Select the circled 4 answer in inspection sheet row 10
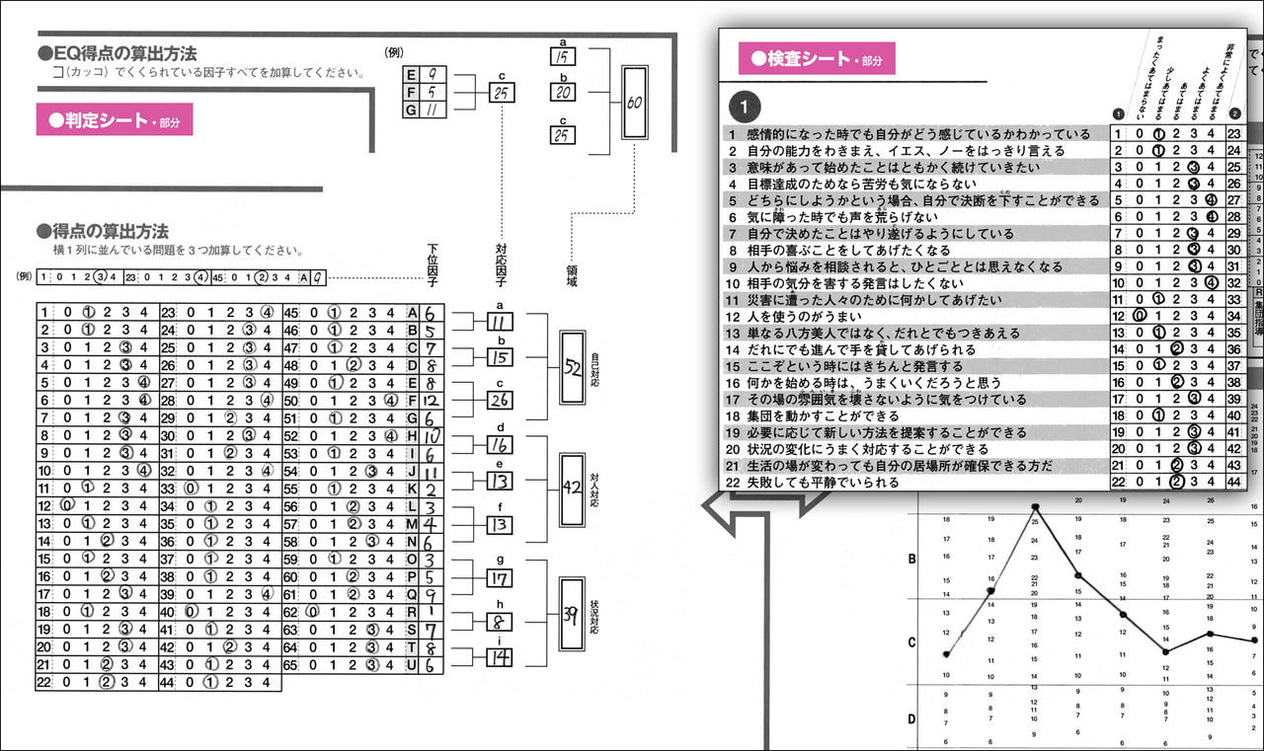The height and width of the screenshot is (751, 1264). point(1212,283)
